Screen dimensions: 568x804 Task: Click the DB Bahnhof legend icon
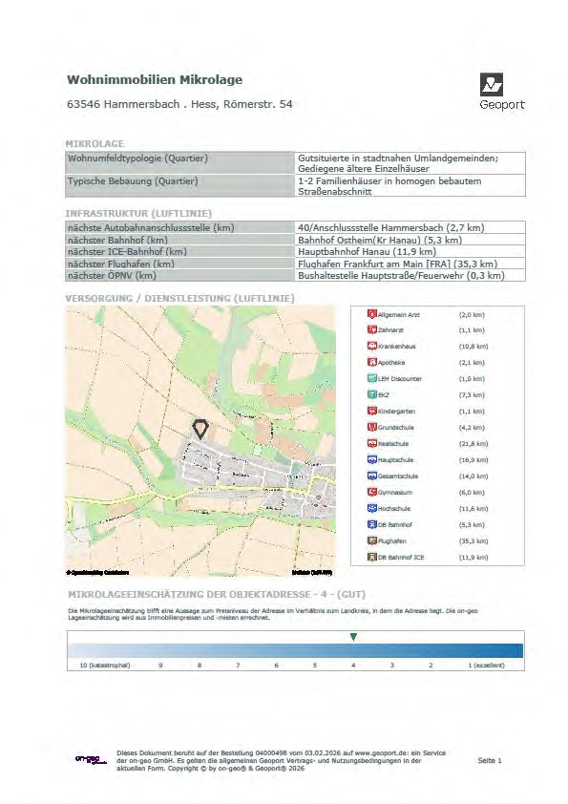[x=372, y=524]
